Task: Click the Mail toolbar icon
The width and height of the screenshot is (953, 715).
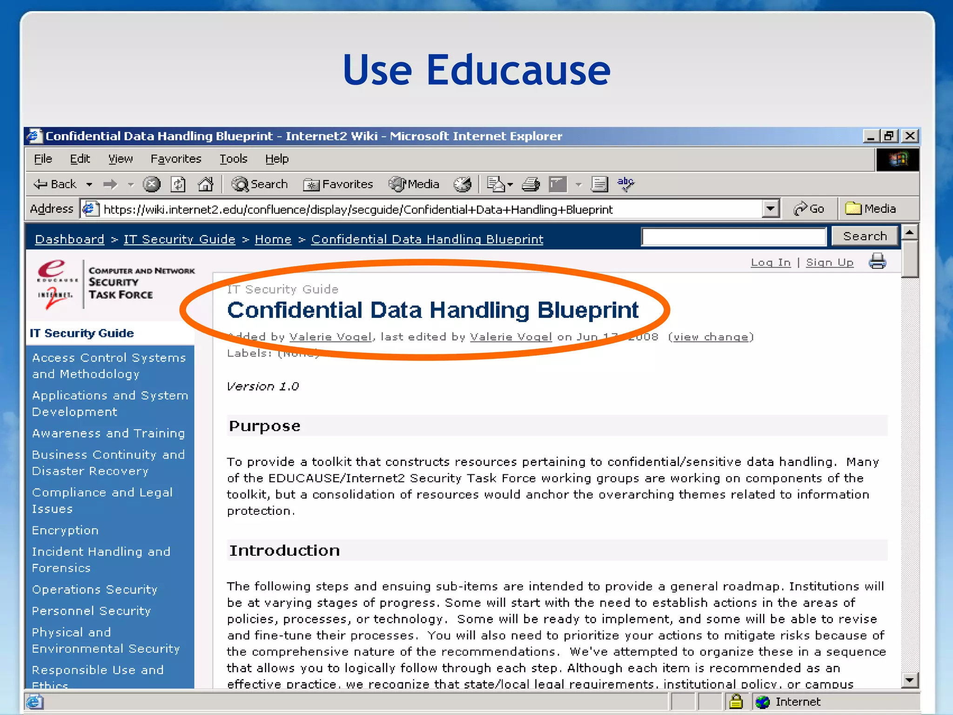Action: point(496,184)
